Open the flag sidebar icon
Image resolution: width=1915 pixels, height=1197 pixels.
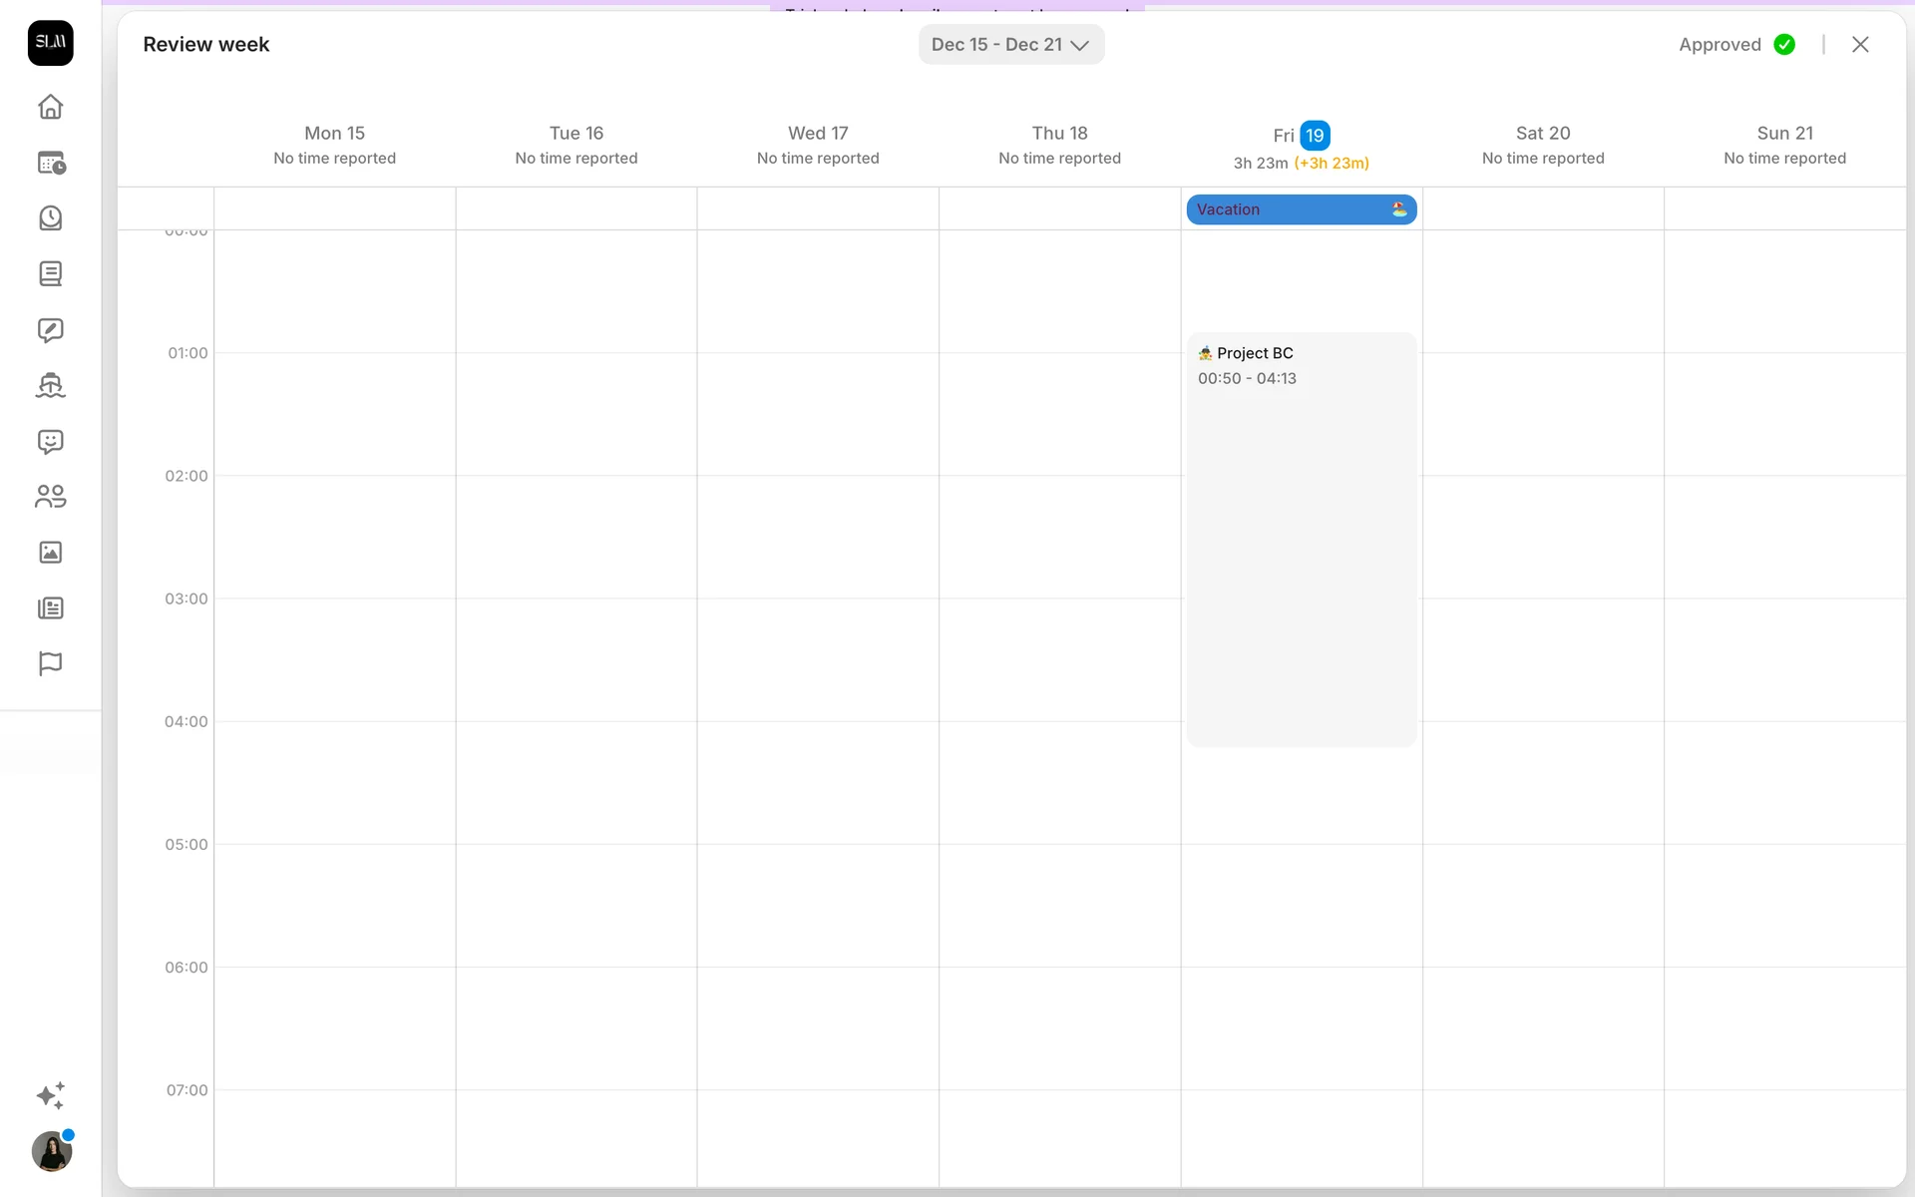tap(51, 663)
